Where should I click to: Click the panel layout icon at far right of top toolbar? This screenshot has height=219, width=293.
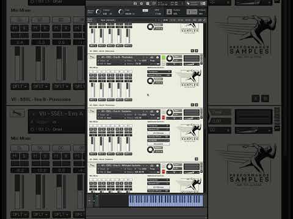tap(203, 4)
